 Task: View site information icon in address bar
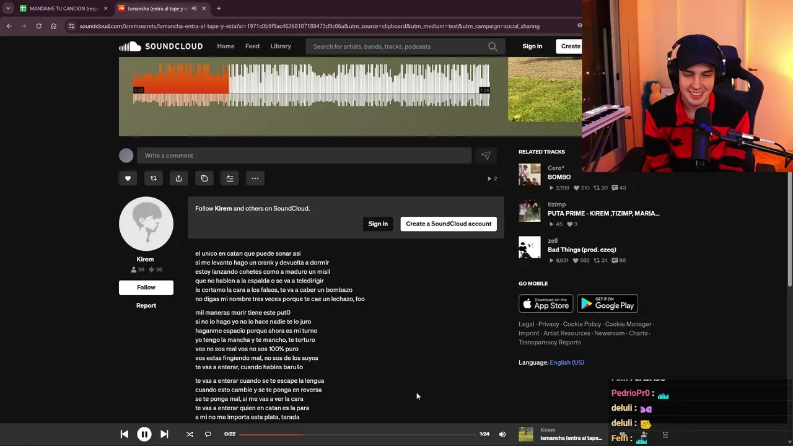click(71, 26)
